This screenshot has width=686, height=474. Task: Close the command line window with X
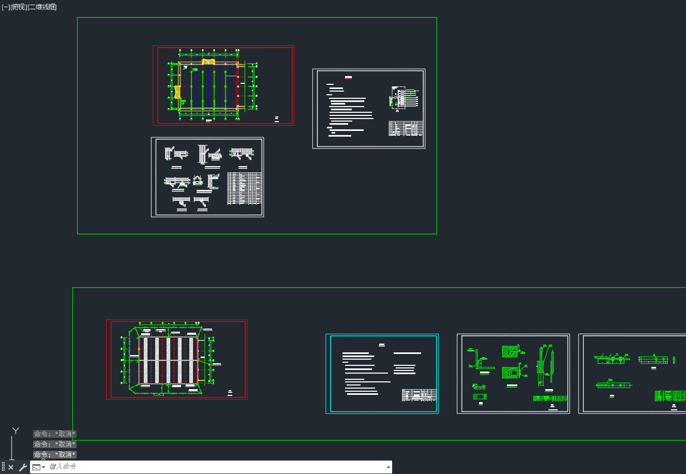tap(11, 467)
